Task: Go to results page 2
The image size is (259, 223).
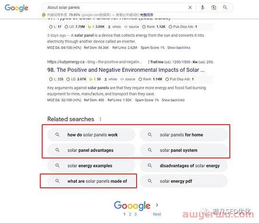Action: tap(130, 214)
